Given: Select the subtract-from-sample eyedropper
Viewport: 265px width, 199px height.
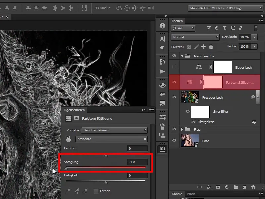Looking at the screenshot, I should tap(85, 191).
